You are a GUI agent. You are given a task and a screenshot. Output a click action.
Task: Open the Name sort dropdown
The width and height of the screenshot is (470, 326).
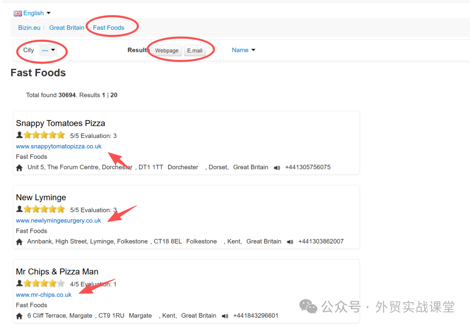pos(243,50)
